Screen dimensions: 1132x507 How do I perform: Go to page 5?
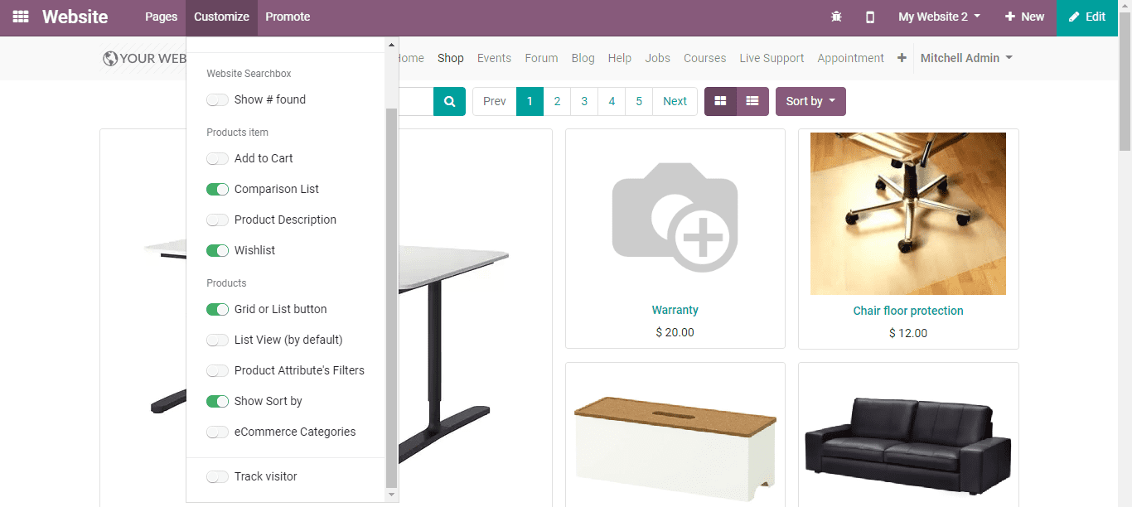click(x=639, y=101)
